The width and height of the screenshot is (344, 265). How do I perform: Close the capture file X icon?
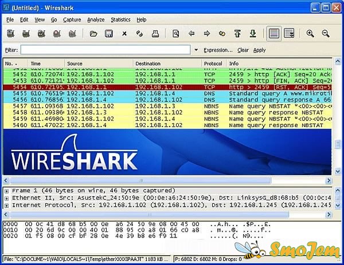[x=124, y=34]
